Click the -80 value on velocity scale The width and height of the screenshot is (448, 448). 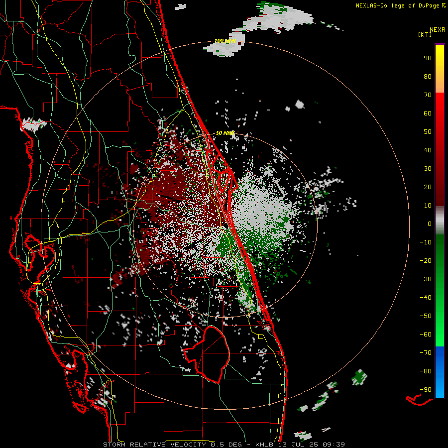tap(426, 371)
